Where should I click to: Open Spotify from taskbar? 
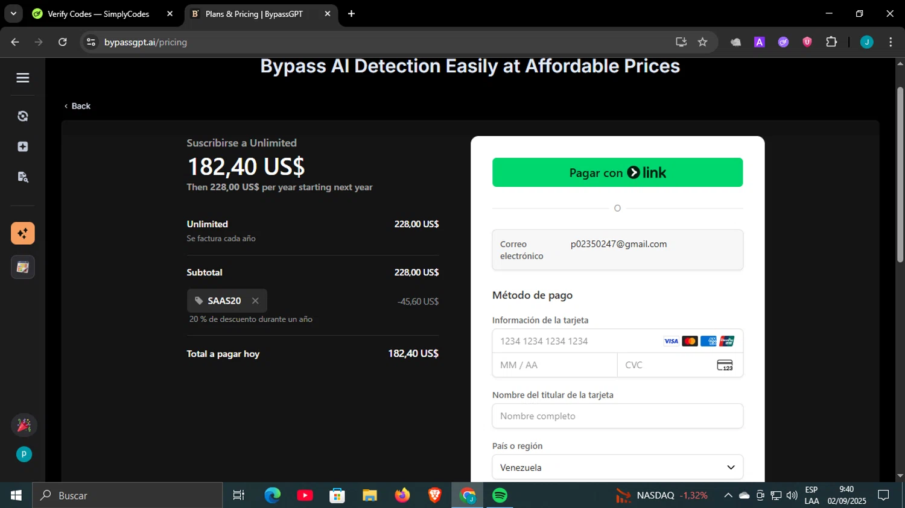(x=500, y=495)
